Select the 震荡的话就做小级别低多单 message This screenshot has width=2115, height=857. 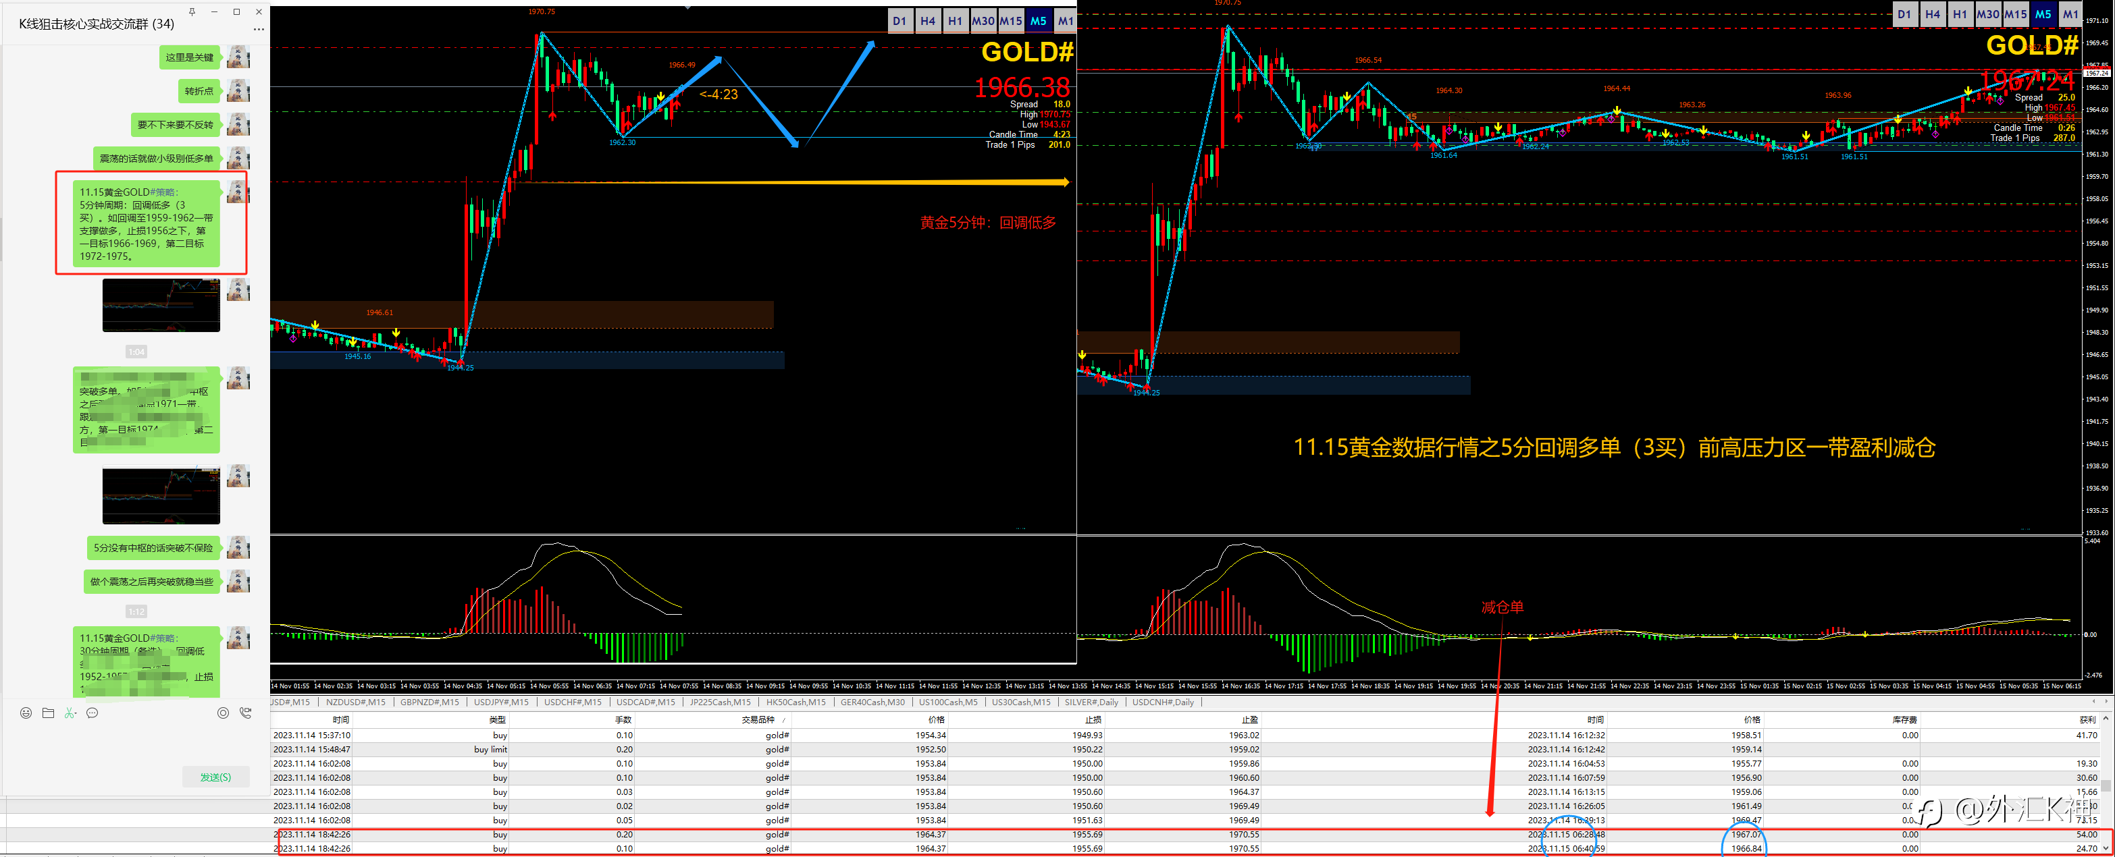point(156,159)
